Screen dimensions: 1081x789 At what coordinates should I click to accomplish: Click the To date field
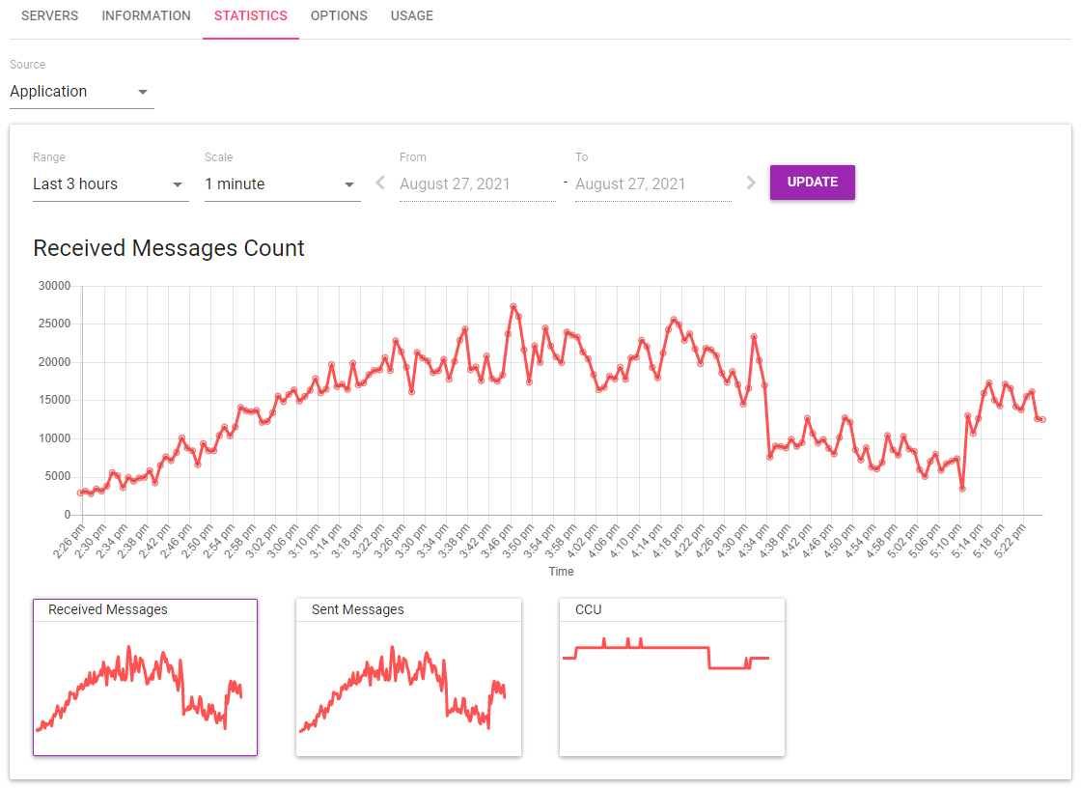pos(652,184)
